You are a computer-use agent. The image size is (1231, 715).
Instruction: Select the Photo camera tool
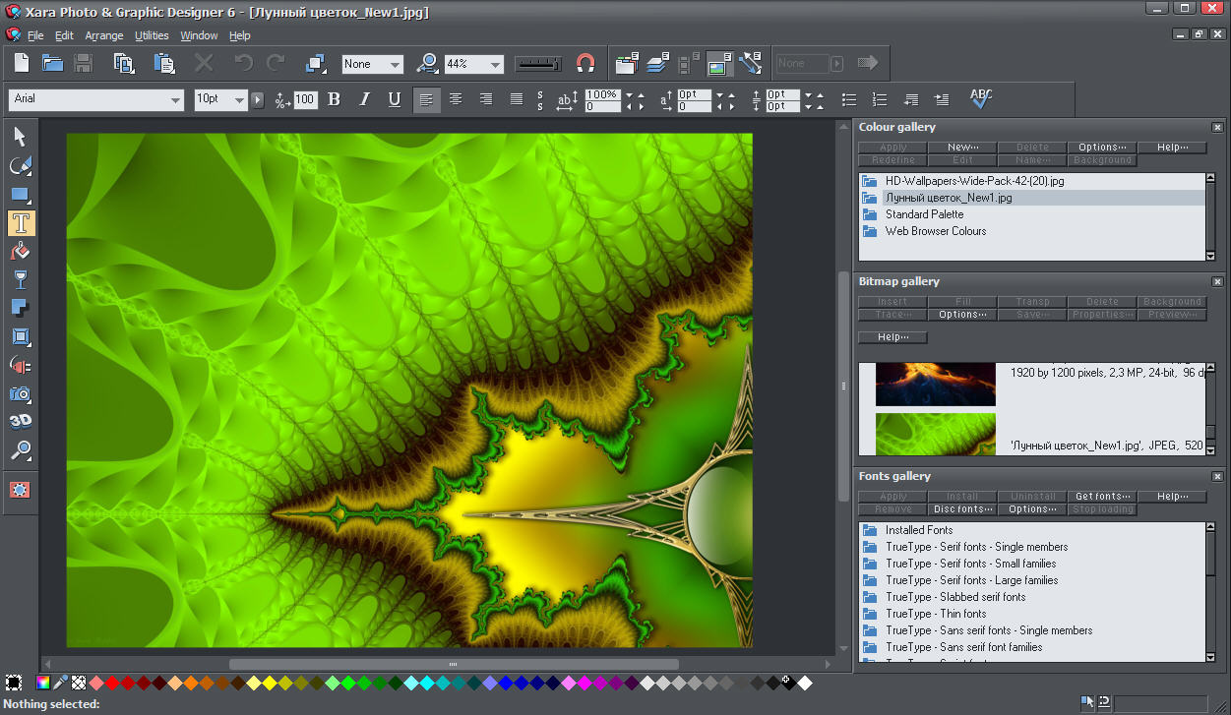coord(21,393)
